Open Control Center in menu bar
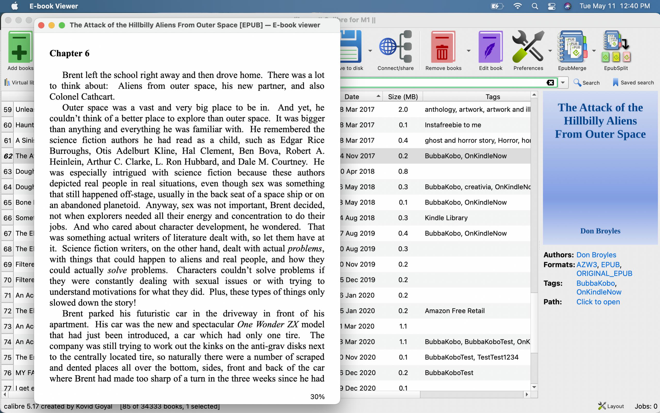 [551, 6]
